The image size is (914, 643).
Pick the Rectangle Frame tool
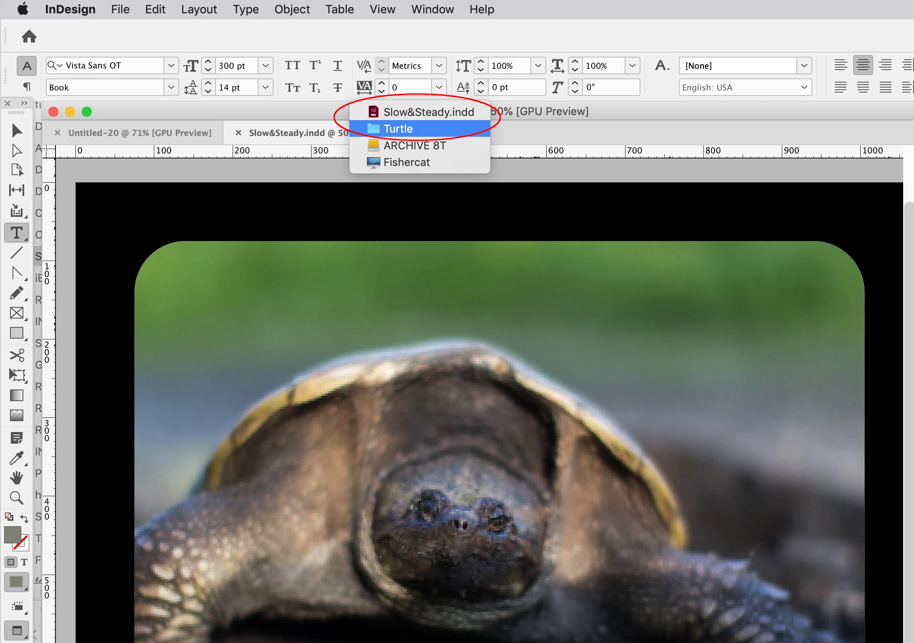(x=16, y=313)
